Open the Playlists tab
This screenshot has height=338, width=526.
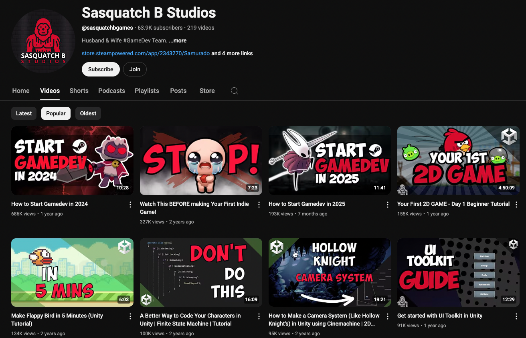point(147,91)
